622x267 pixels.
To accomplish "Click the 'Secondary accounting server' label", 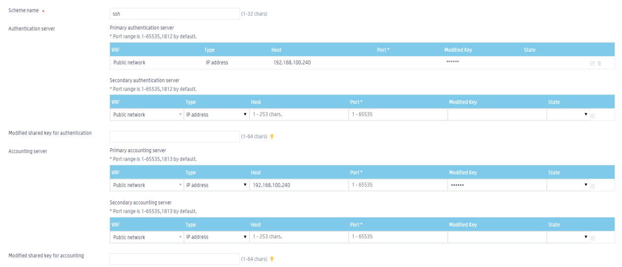I will (141, 202).
